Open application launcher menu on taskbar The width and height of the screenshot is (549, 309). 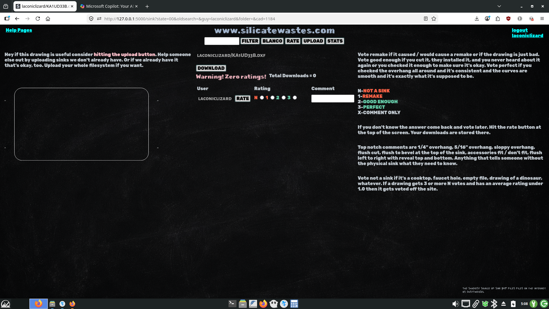coord(6,304)
